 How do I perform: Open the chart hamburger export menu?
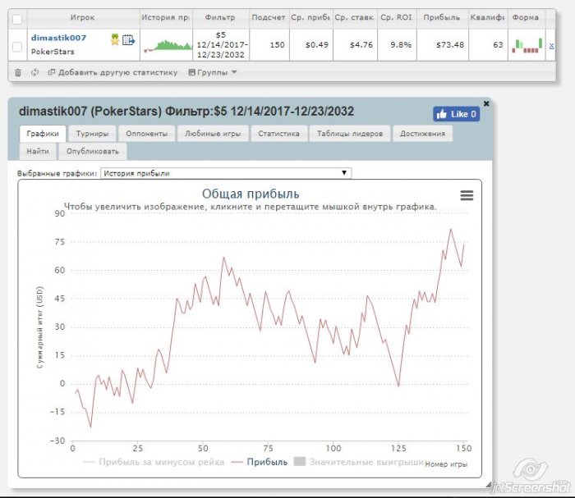pos(467,195)
